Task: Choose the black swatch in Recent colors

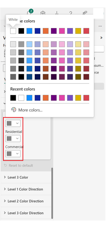Action: point(13,98)
